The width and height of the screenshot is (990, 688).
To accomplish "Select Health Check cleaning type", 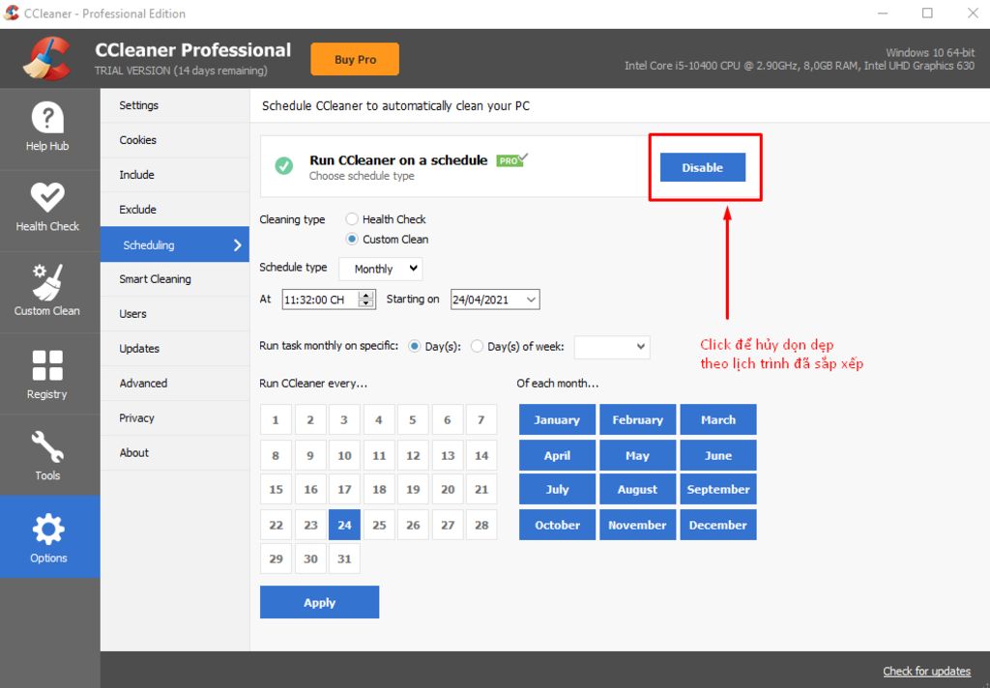I will [352, 219].
